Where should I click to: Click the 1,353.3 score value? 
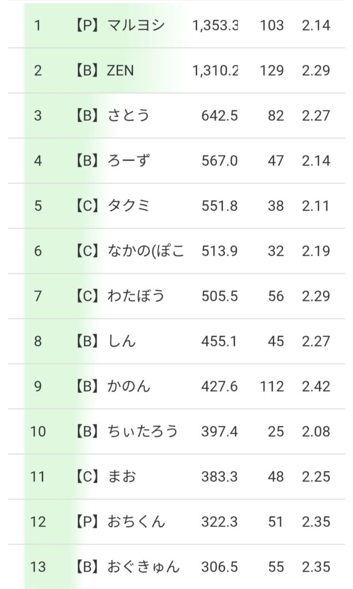tap(216, 26)
